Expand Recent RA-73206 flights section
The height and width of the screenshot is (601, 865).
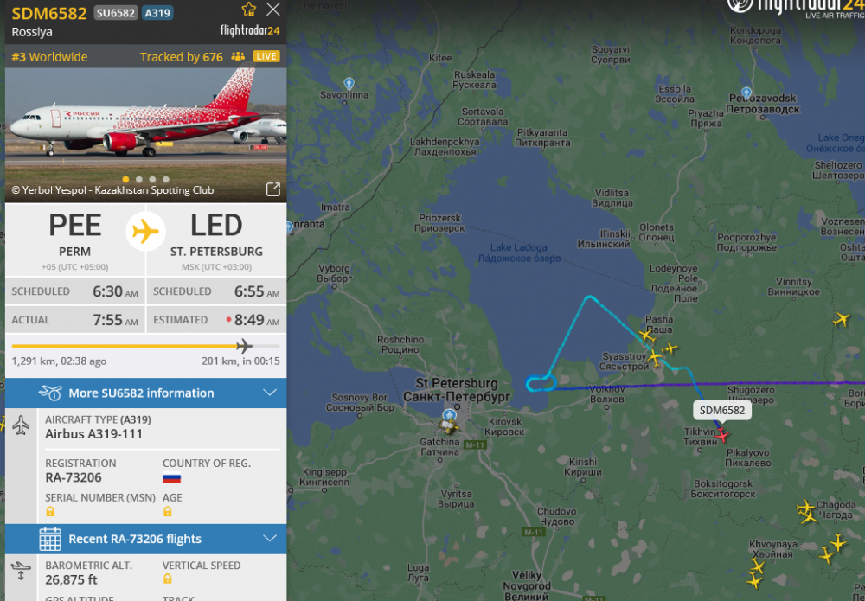[145, 539]
